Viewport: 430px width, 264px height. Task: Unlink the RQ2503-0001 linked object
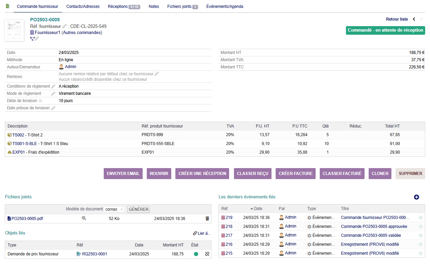(207, 254)
